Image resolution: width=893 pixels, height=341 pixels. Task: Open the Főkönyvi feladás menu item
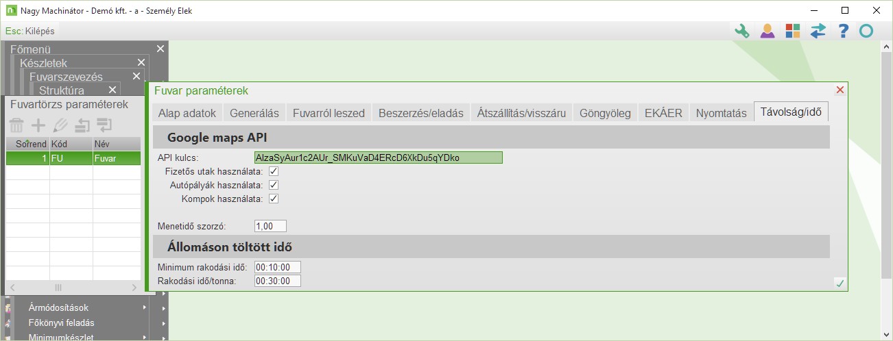(x=61, y=323)
